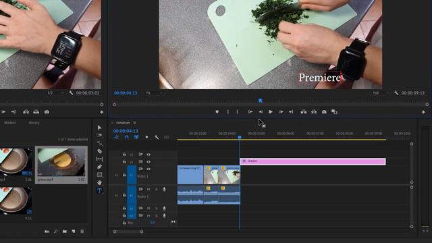
Task: Toggle Video 1 track output eye
Action: [x=148, y=169]
